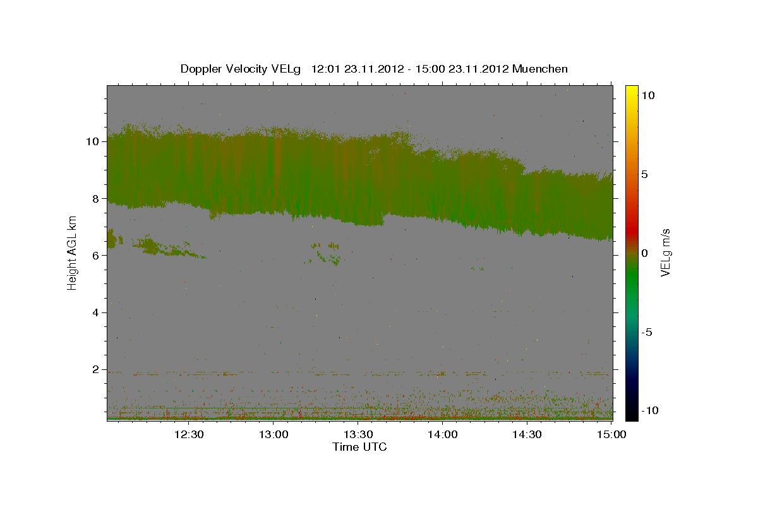Viewport: 758px width, 505px height.
Task: Click the colorbar value 0 label
Action: 644,252
